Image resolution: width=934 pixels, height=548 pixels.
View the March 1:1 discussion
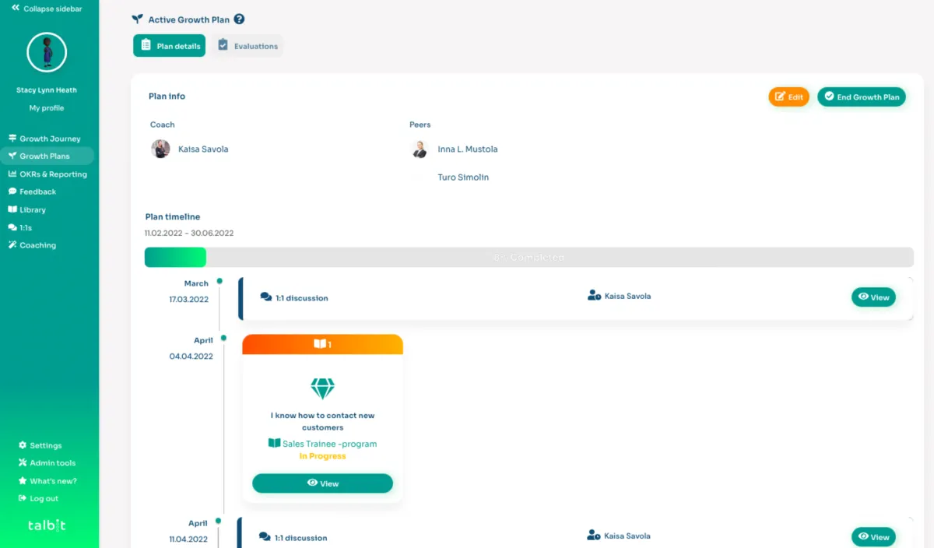pos(873,297)
